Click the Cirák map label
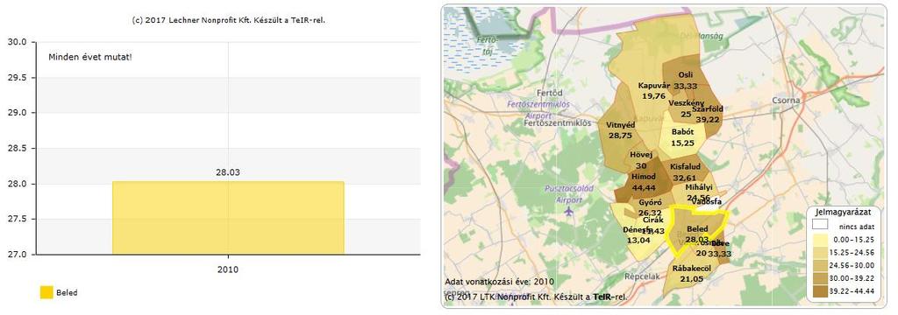The image size is (898, 315). tap(652, 220)
